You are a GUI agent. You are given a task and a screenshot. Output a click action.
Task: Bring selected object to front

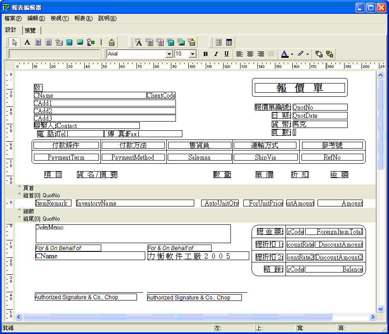pos(319,54)
